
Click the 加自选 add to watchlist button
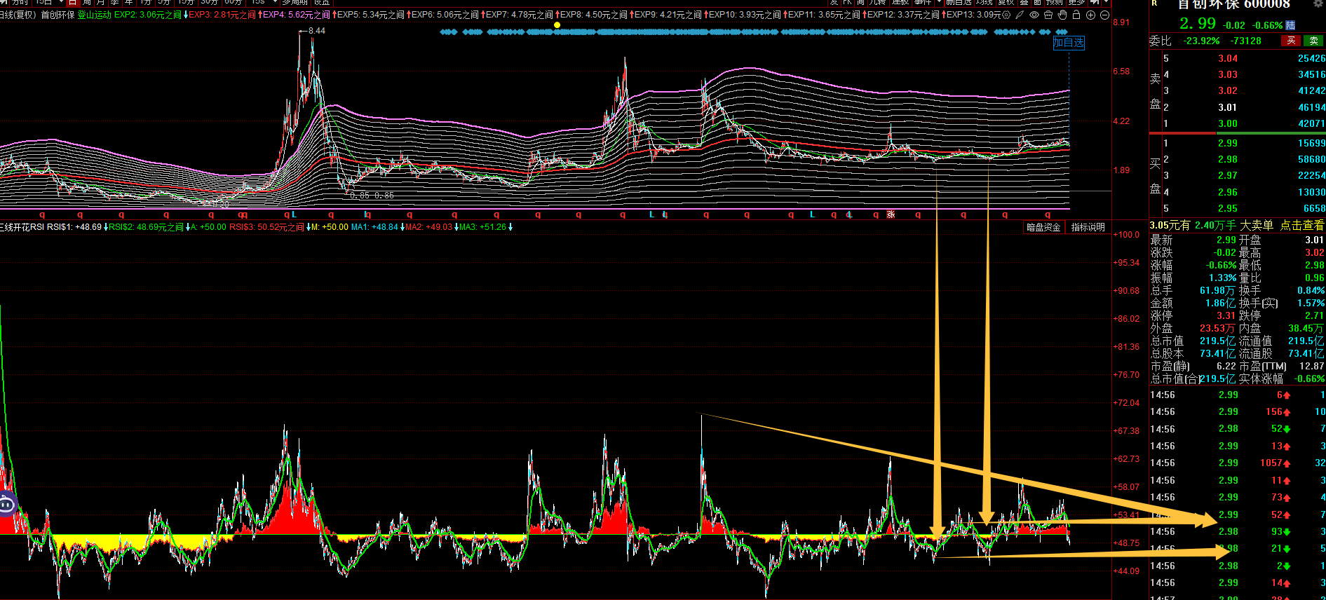click(x=1069, y=43)
